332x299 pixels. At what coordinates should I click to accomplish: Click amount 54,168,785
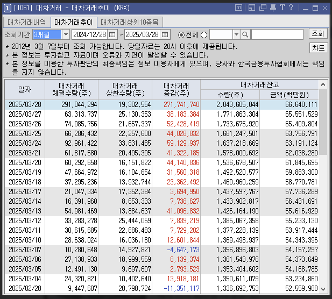point(301,269)
